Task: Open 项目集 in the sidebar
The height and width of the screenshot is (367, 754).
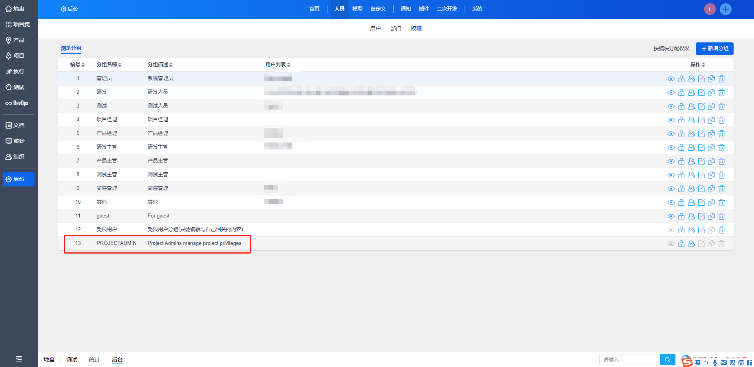Action: pyautogui.click(x=18, y=24)
